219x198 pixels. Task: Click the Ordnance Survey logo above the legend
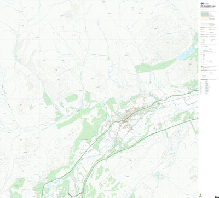tap(204, 3)
